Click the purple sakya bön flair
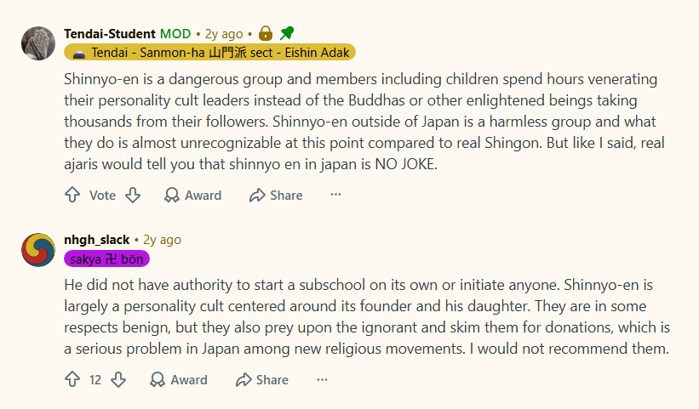 point(106,259)
